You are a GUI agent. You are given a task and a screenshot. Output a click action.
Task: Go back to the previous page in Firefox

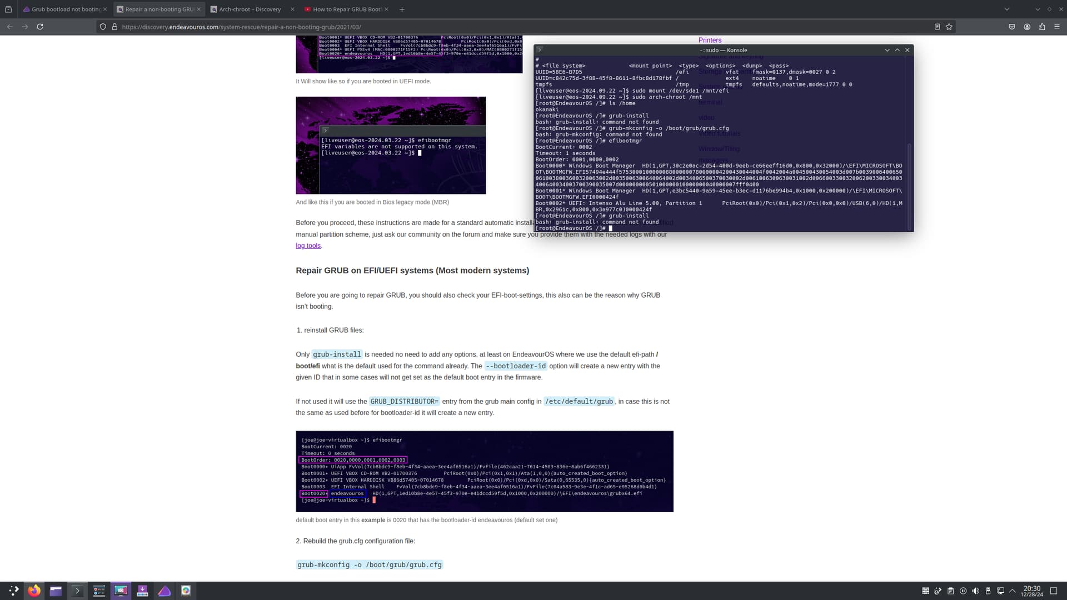click(x=10, y=27)
